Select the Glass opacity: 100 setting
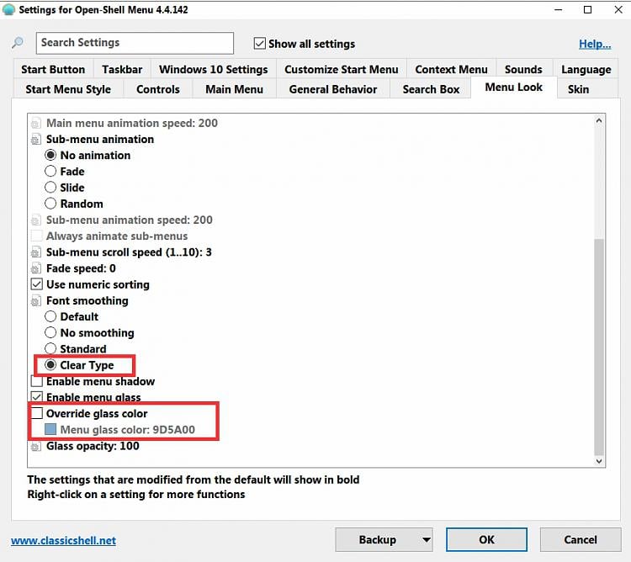 [93, 446]
